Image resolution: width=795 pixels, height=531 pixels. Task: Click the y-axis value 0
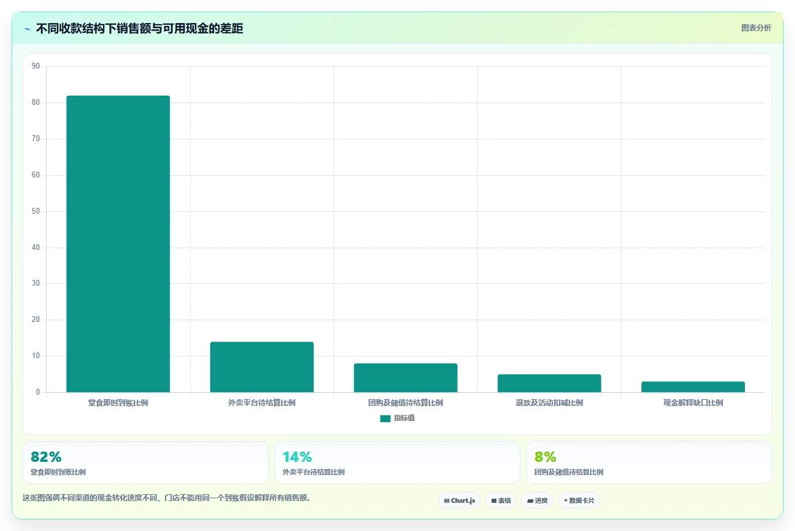coord(38,392)
